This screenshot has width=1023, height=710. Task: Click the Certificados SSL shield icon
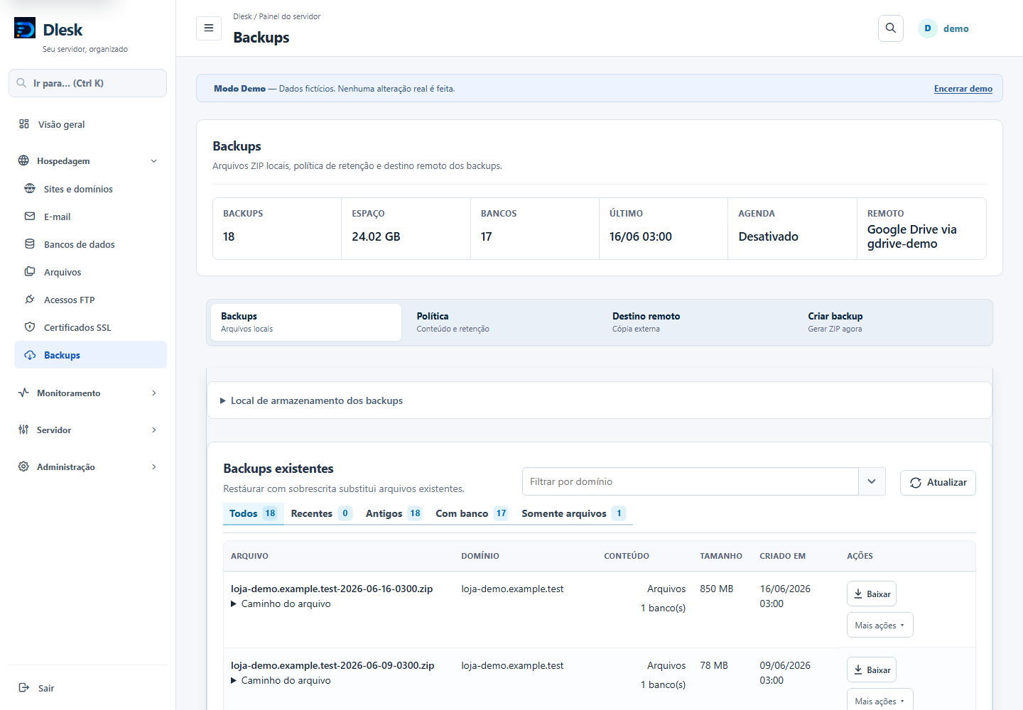point(30,327)
